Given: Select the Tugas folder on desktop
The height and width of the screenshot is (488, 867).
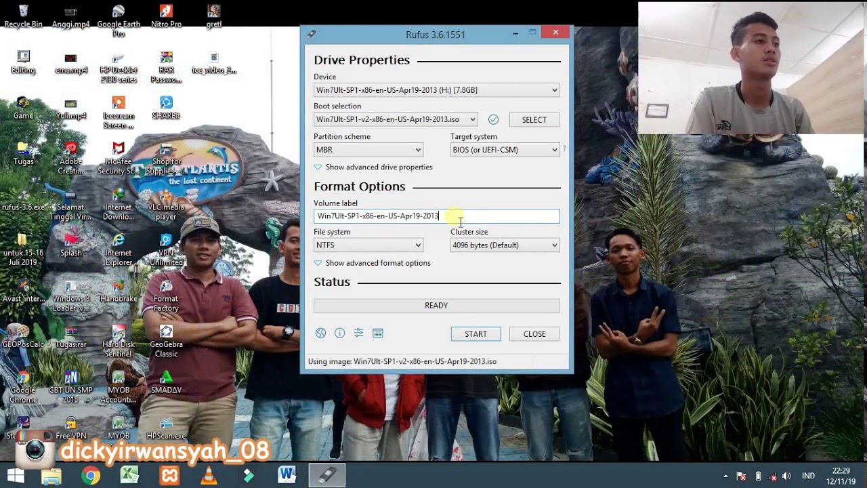Looking at the screenshot, I should pos(24,153).
